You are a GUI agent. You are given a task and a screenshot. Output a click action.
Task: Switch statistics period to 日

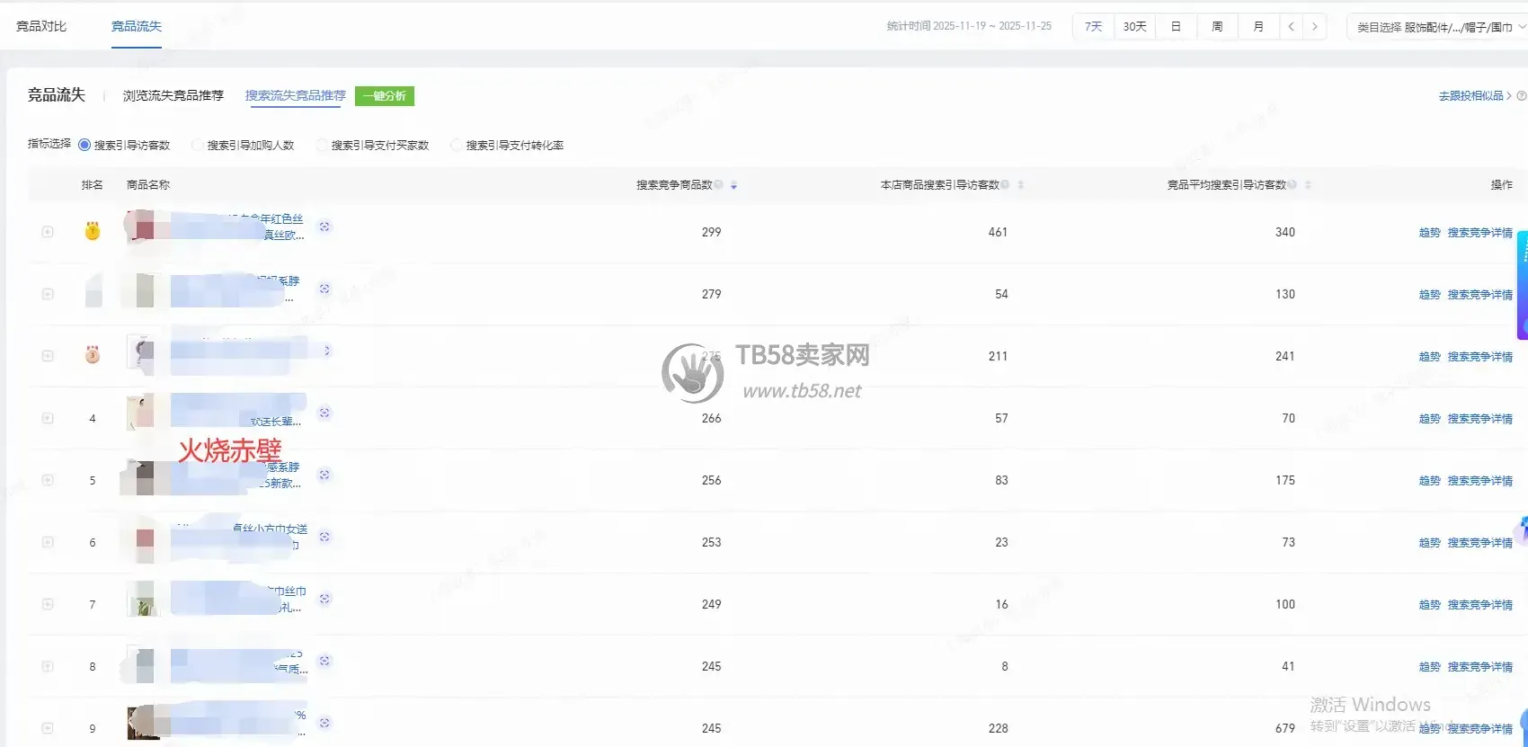pos(1176,26)
